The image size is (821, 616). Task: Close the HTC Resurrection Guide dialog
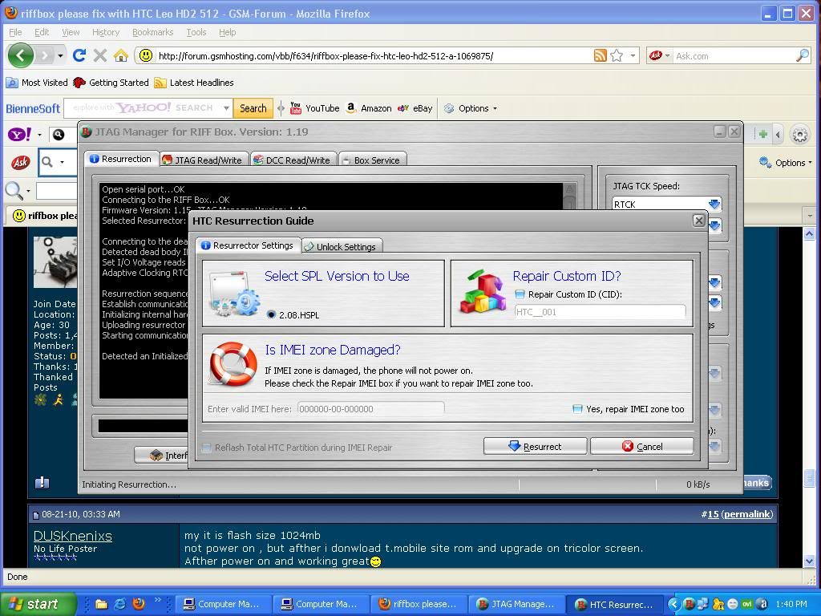(x=698, y=221)
